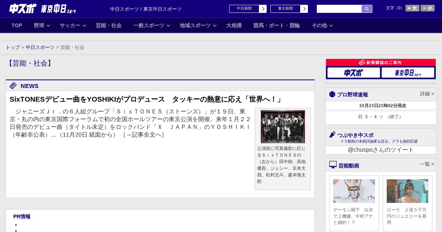
Task: Click the monitor icon beside 芸能動画
Action: (333, 165)
